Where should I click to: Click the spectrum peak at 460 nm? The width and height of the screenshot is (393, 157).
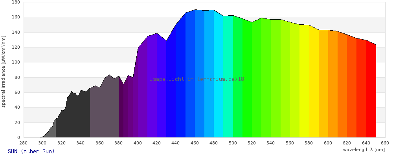point(195,10)
